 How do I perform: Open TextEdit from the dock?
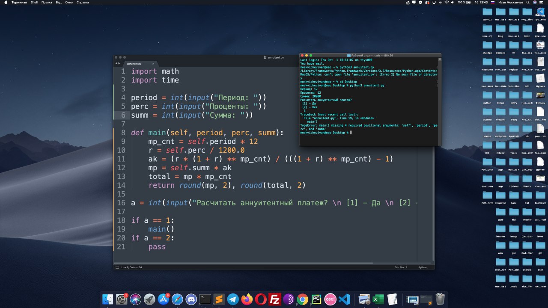click(x=392, y=299)
